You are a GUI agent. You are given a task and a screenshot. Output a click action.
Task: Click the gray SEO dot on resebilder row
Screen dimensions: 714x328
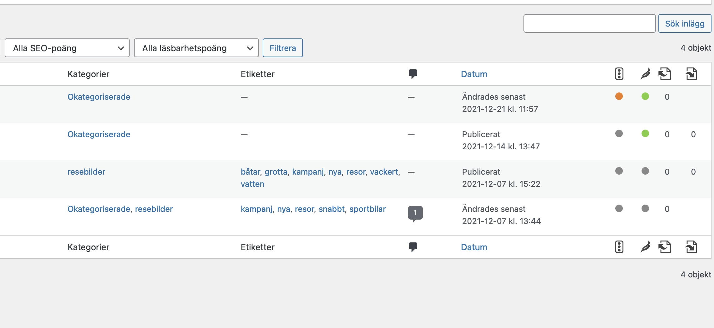pos(619,171)
